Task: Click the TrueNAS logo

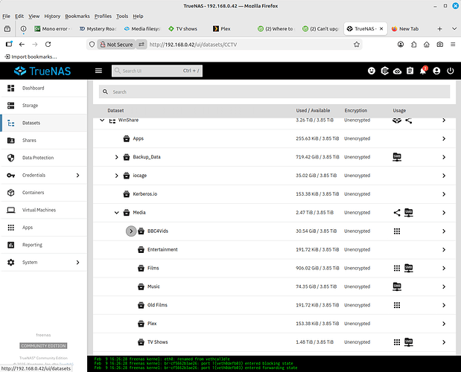Action: pos(42,71)
